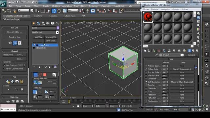Click the Select and Link tool
The height and width of the screenshot is (118, 210).
[x=4, y=11]
